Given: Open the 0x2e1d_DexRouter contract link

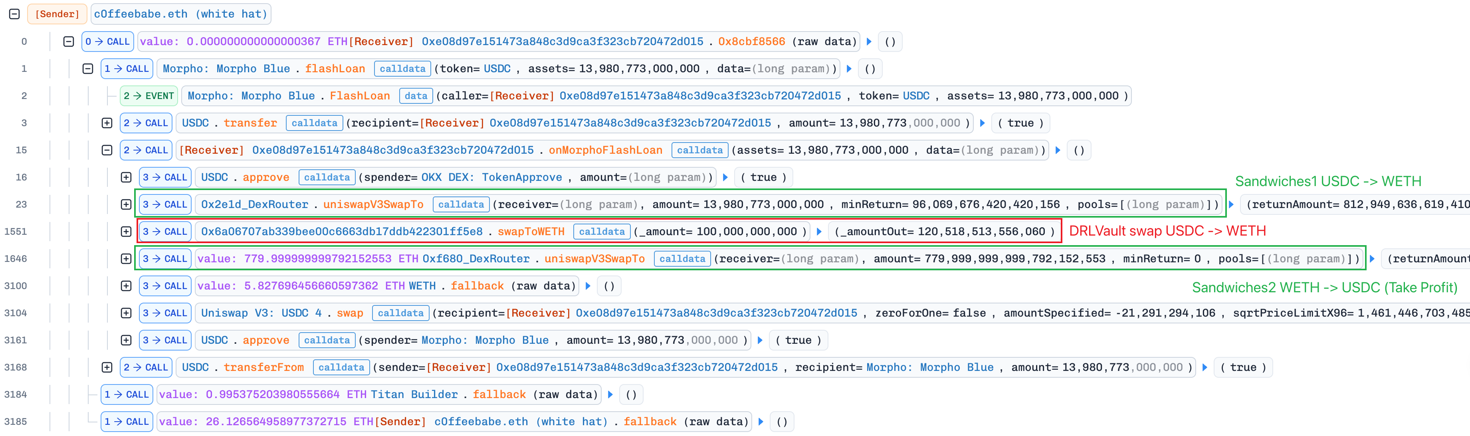Looking at the screenshot, I should 254,204.
